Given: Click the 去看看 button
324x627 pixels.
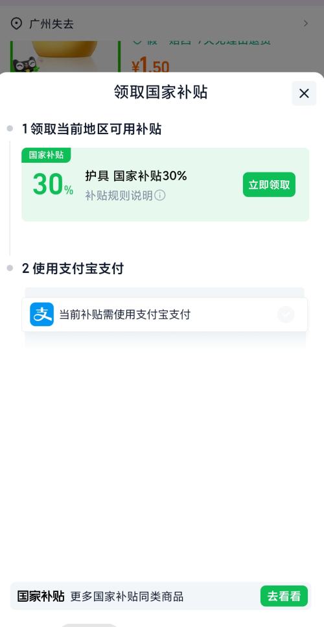Looking at the screenshot, I should (284, 597).
